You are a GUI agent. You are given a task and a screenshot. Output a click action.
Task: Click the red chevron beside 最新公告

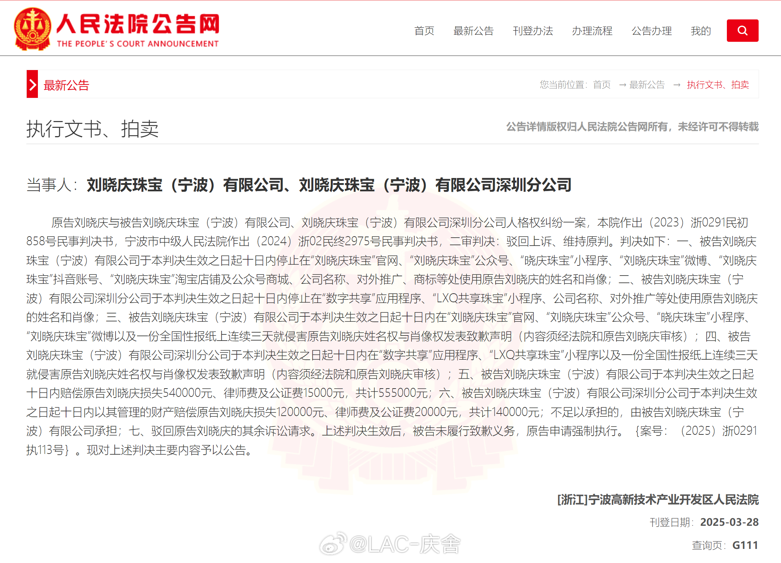32,84
